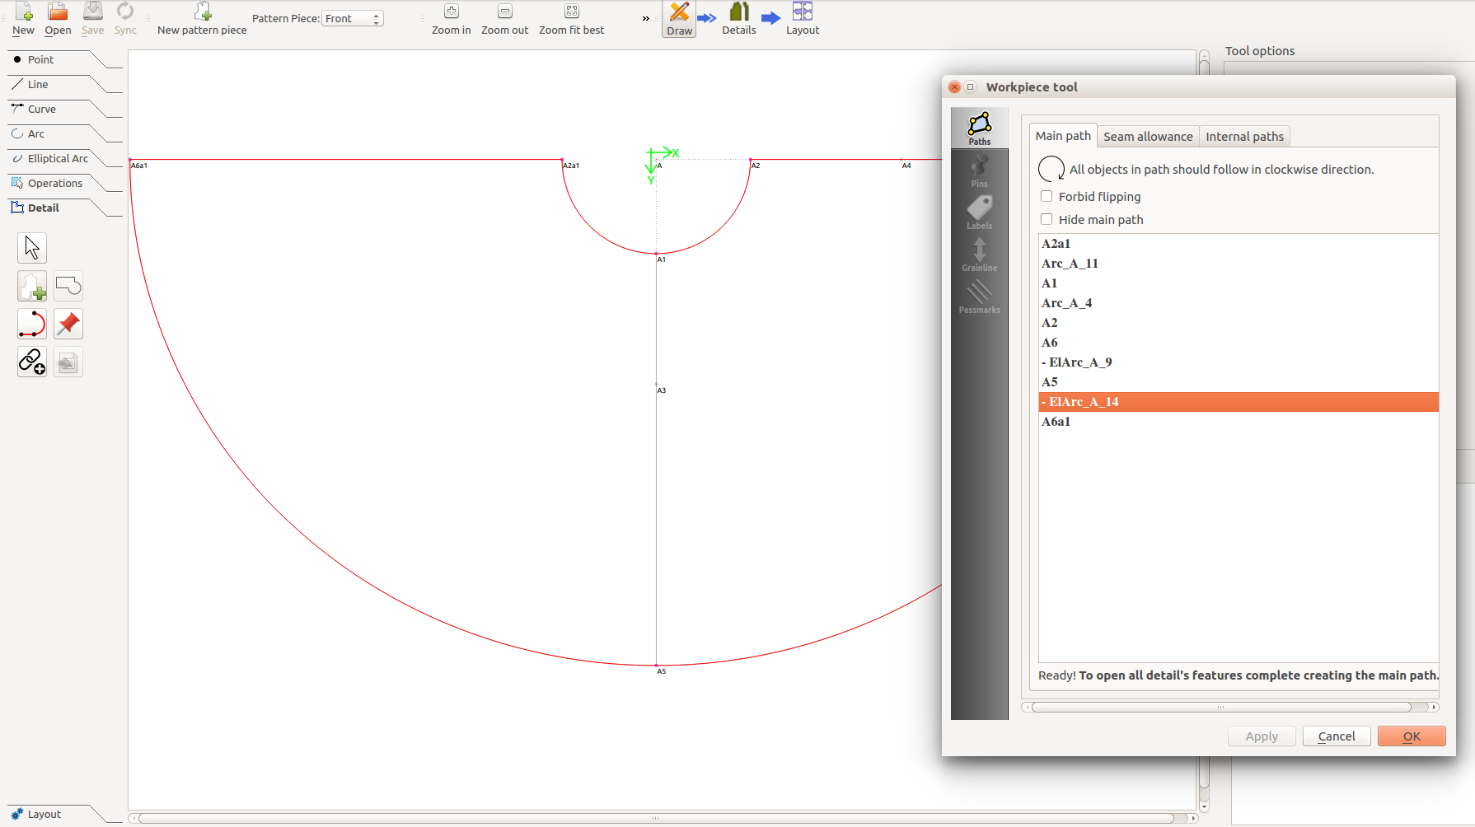Click Zoom fit best in toolbar
Image resolution: width=1475 pixels, height=827 pixels.
click(x=571, y=20)
